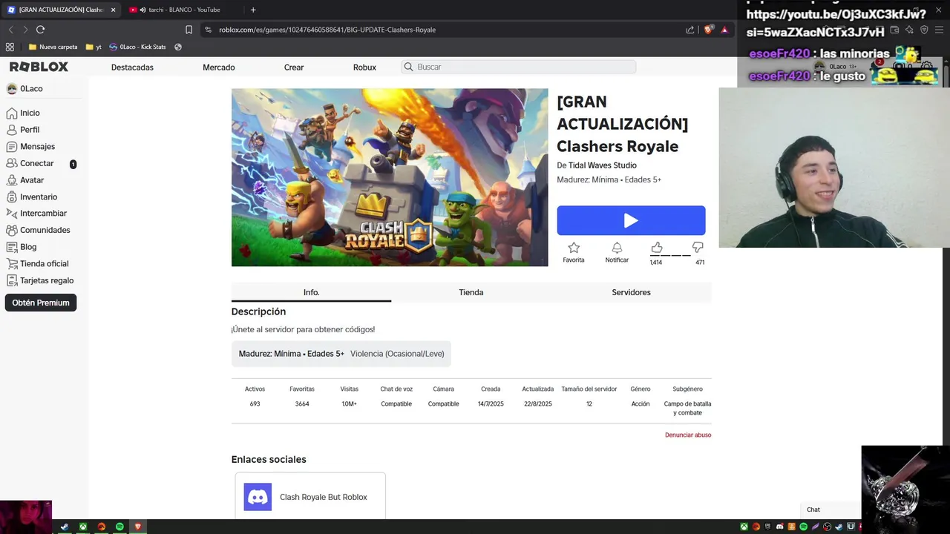Open the Clash Royale But Roblox Discord link

coord(310,497)
